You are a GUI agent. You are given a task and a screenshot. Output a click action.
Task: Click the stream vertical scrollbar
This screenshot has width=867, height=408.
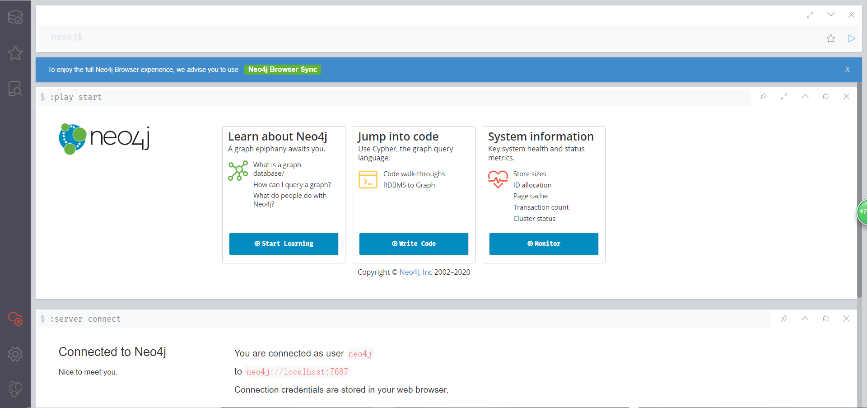[860, 190]
